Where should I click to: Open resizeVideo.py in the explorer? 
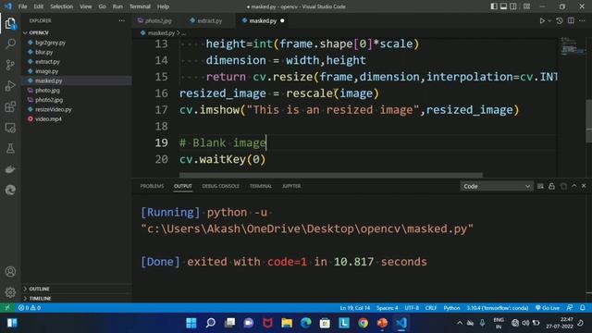[x=54, y=109]
